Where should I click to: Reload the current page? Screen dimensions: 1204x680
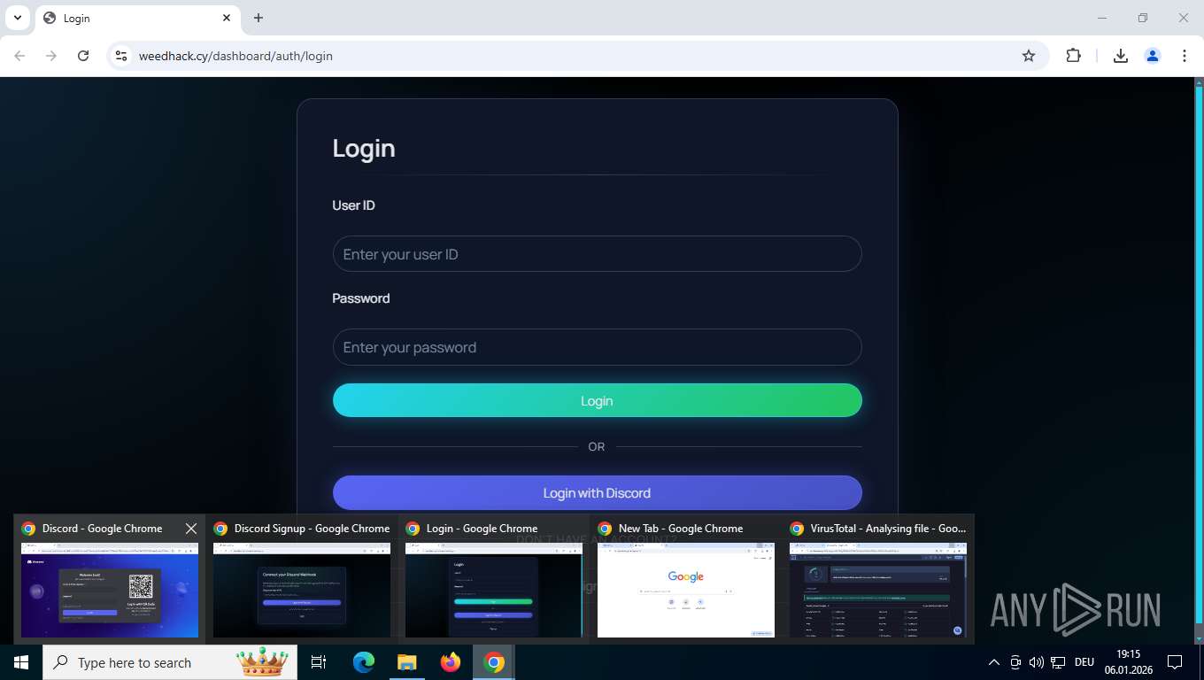coord(83,56)
